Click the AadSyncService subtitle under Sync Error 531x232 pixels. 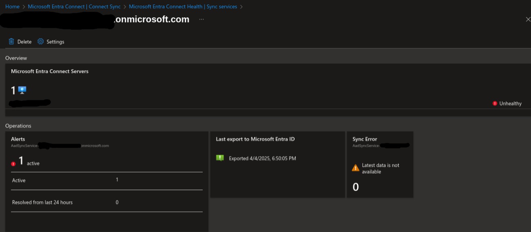[x=381, y=145]
